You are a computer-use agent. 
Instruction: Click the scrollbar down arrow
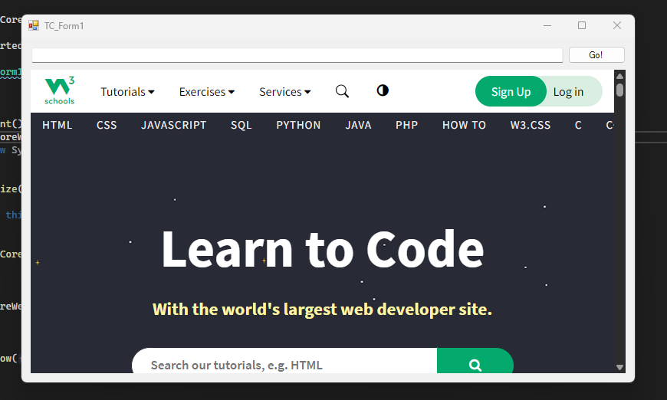pyautogui.click(x=619, y=367)
